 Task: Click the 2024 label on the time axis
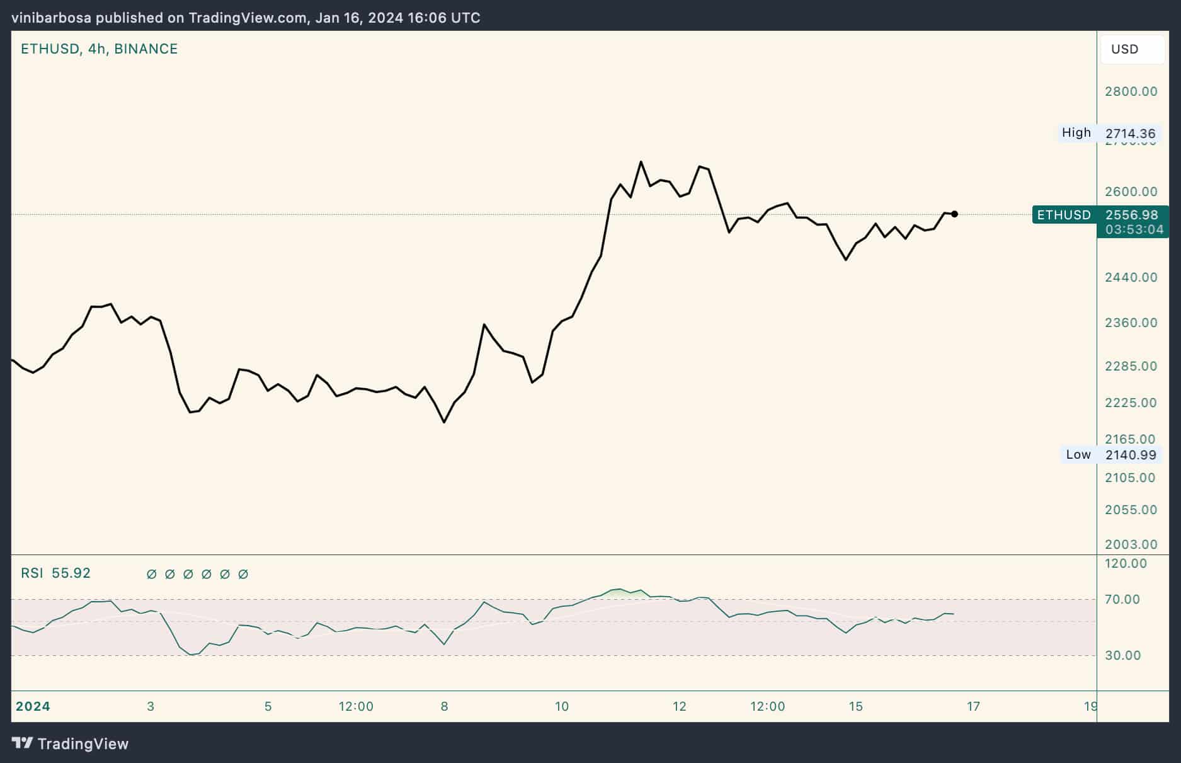click(33, 706)
